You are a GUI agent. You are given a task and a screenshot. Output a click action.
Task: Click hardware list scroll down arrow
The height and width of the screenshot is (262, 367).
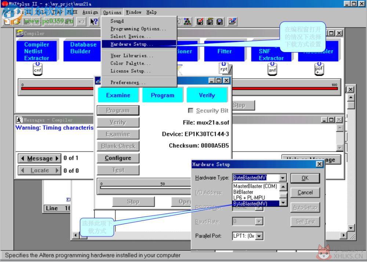283,203
